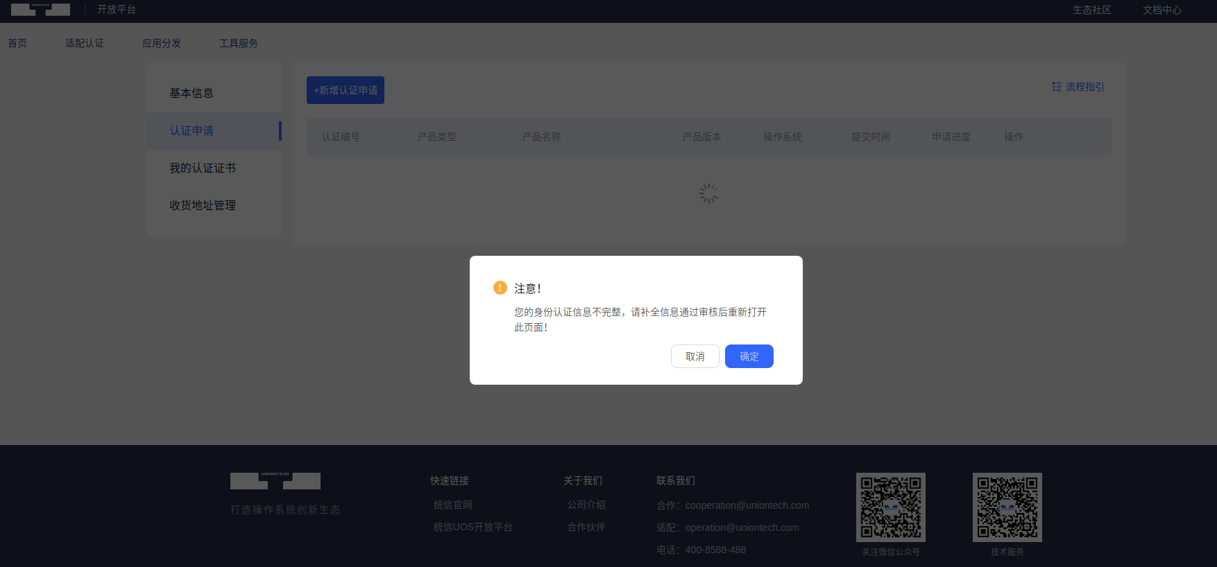The height and width of the screenshot is (567, 1217).
Task: Open the 工具服务 navigation menu
Action: tap(239, 43)
